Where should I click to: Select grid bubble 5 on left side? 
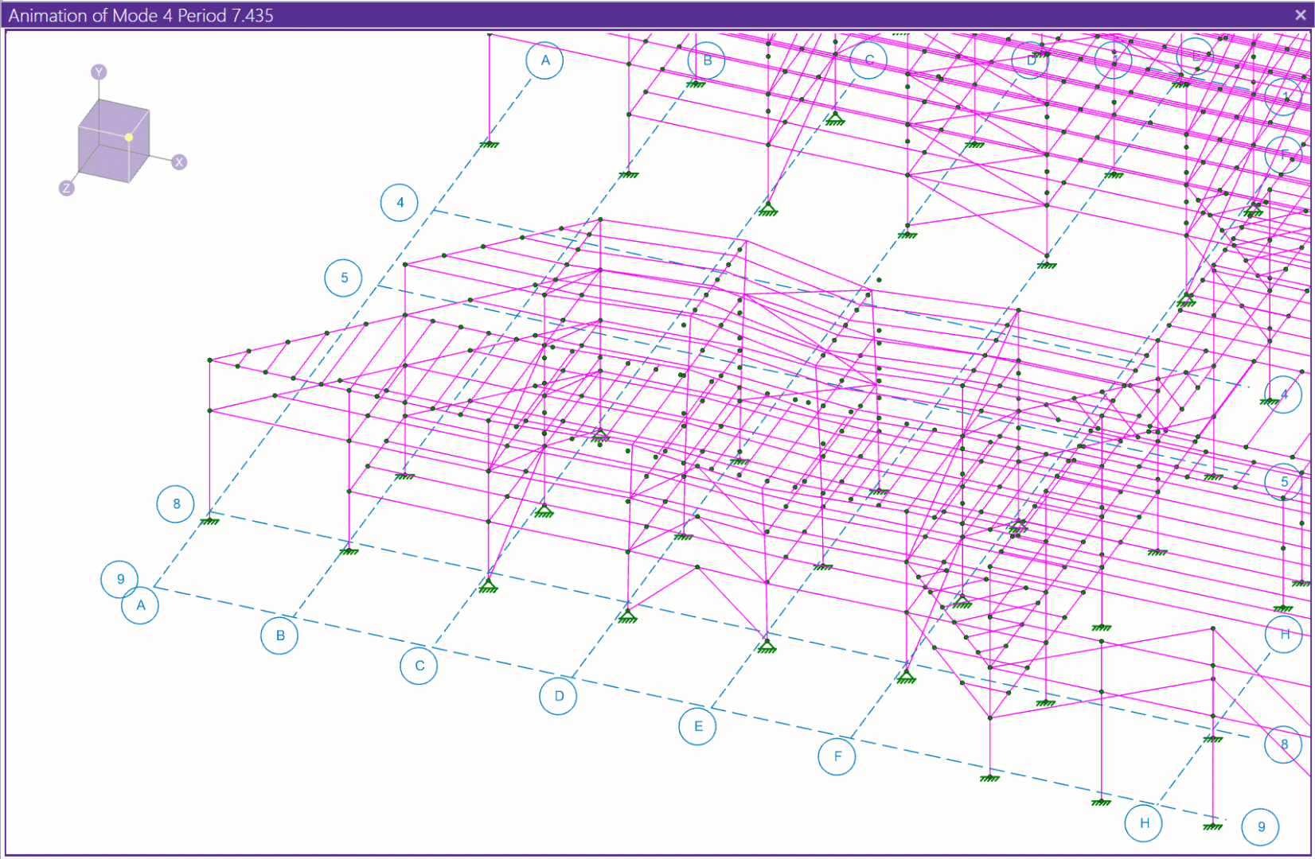tap(344, 278)
